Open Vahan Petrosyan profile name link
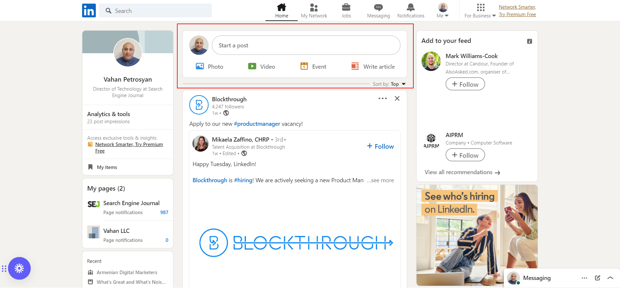 click(128, 79)
